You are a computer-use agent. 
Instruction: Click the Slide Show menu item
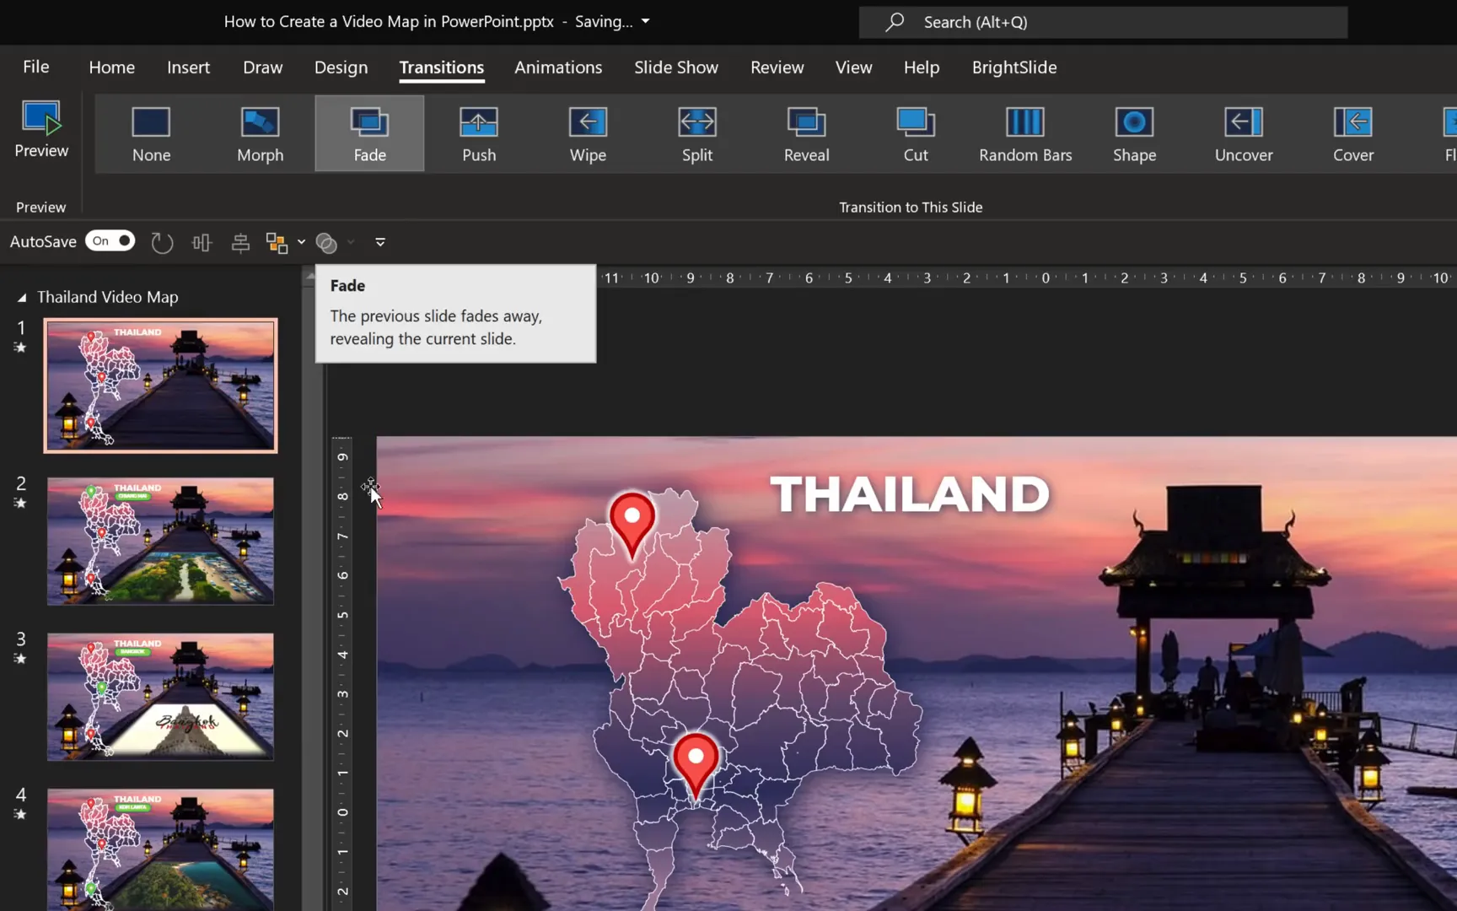tap(675, 67)
